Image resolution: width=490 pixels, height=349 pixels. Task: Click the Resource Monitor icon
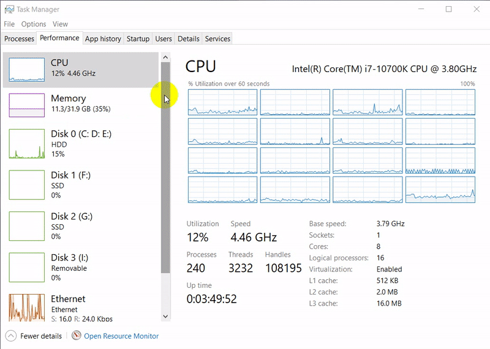point(77,336)
